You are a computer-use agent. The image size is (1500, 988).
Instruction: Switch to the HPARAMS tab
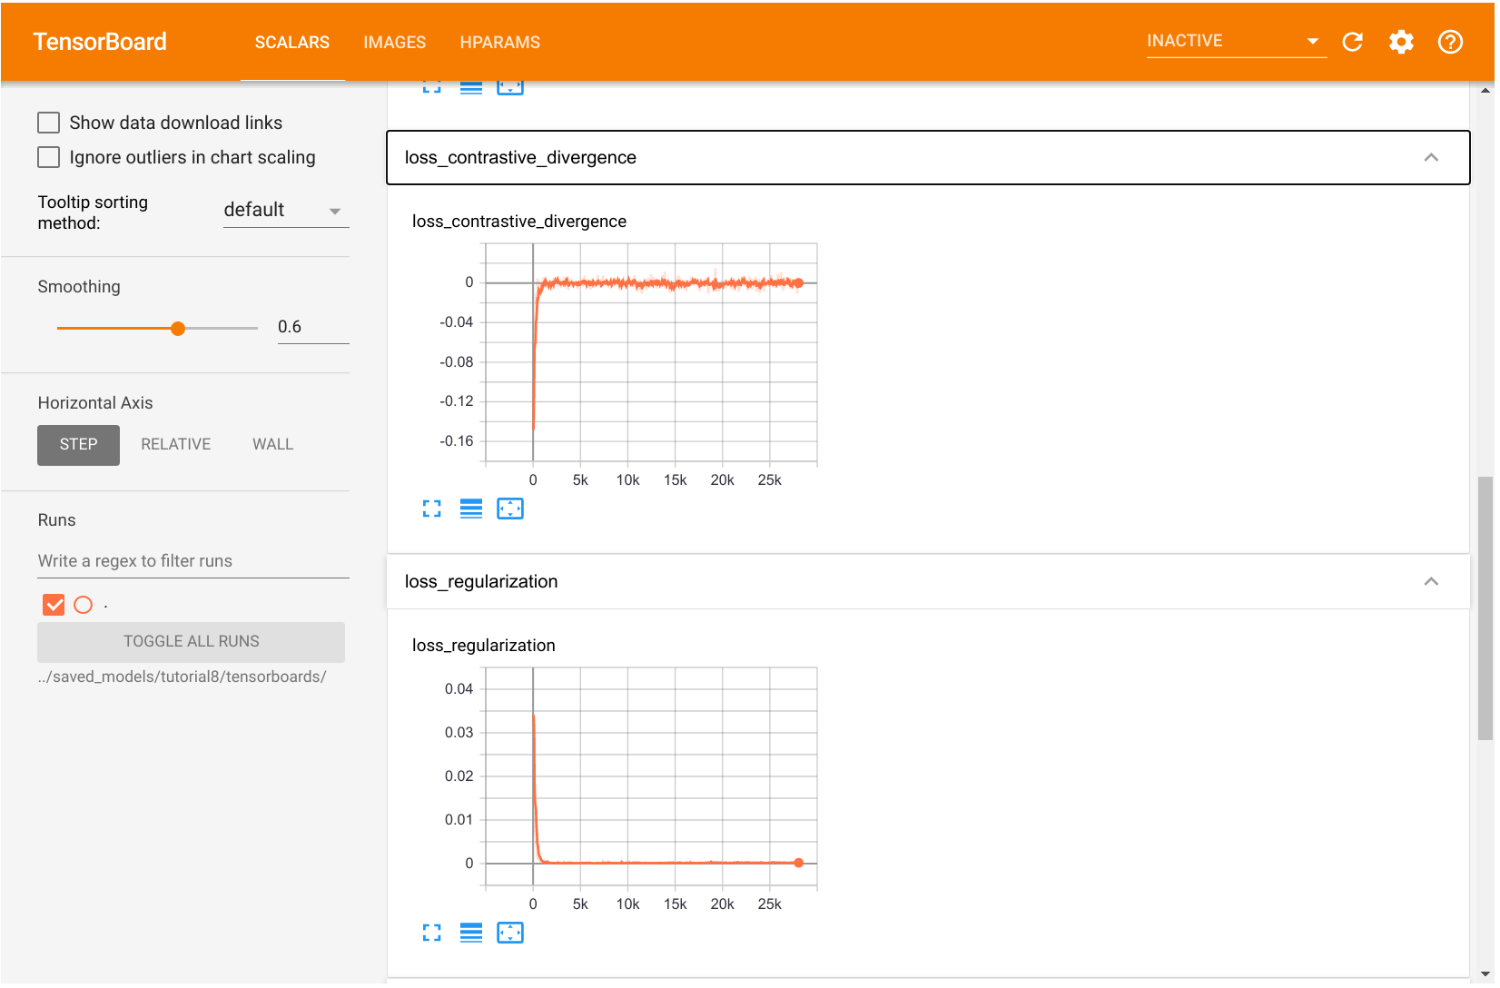click(500, 43)
